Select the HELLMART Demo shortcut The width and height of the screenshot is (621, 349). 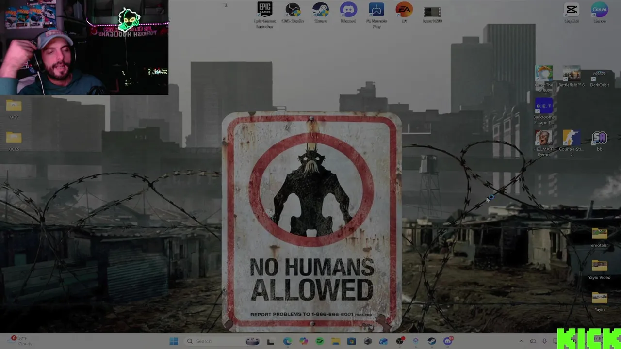[x=544, y=143]
